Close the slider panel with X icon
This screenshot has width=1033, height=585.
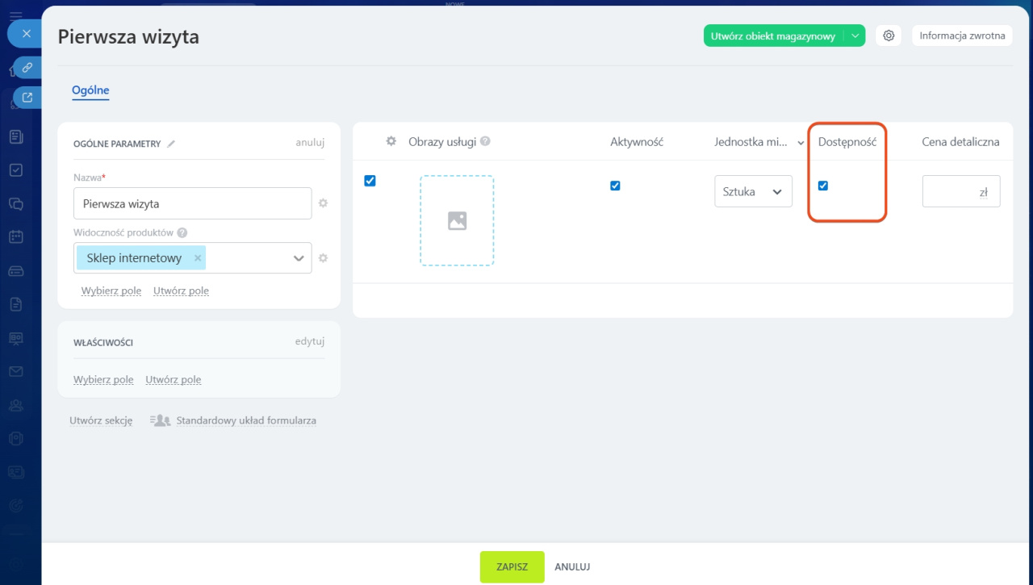point(27,34)
